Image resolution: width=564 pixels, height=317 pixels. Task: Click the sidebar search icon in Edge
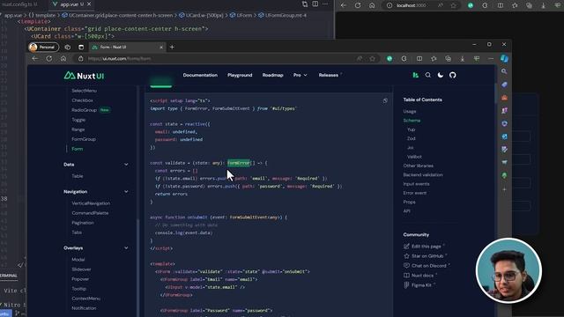(504, 71)
